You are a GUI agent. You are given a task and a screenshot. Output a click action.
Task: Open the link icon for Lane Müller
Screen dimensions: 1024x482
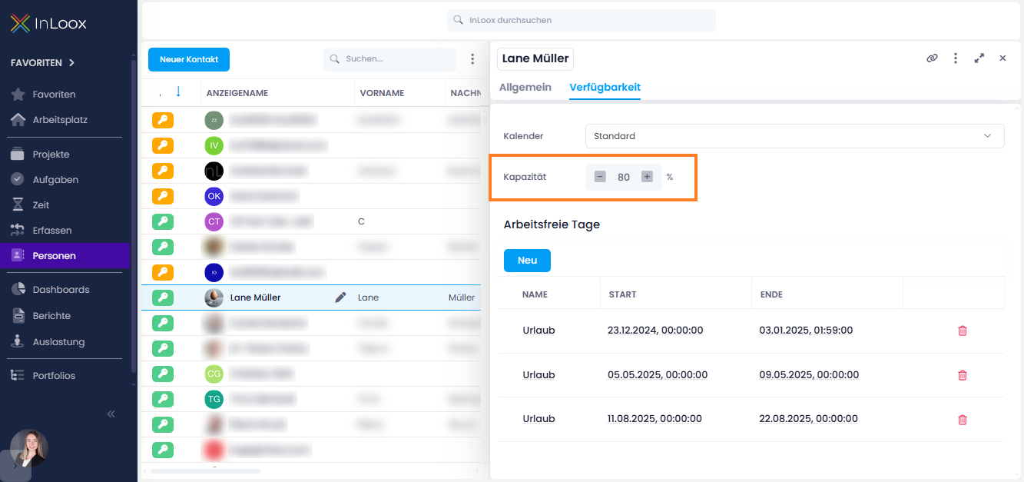tap(932, 58)
